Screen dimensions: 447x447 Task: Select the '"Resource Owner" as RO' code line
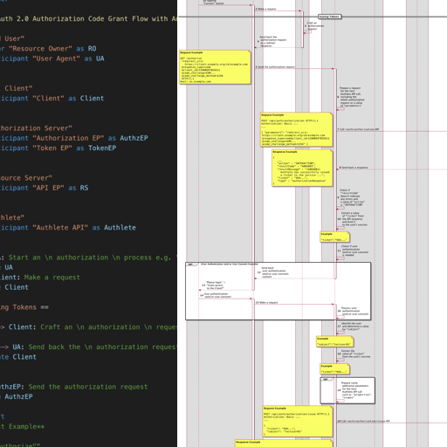pos(48,49)
